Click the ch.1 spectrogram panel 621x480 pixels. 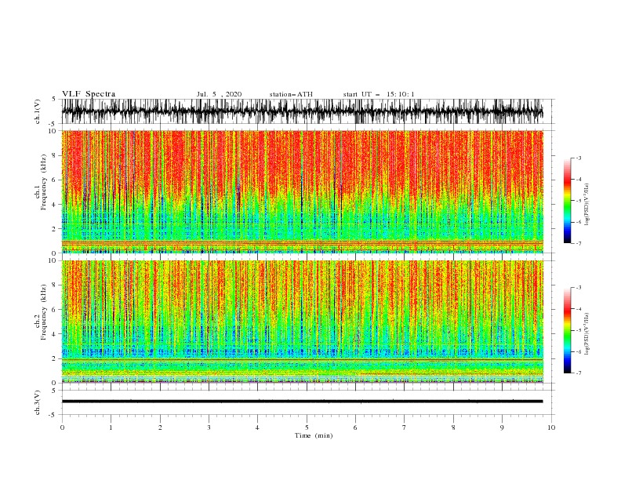point(302,191)
